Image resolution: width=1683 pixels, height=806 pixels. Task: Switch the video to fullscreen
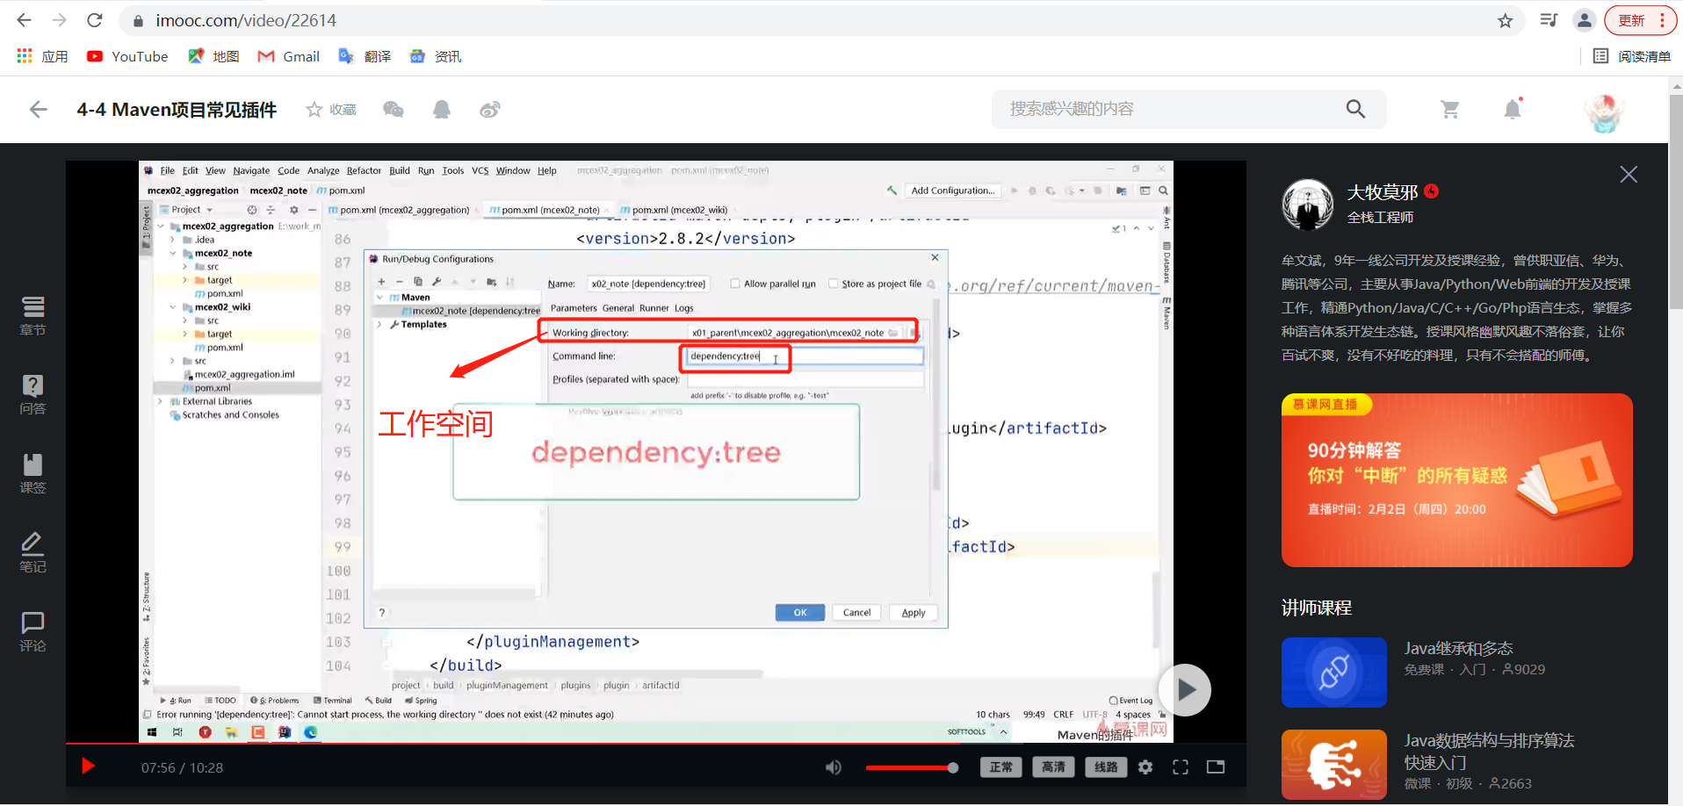(x=1181, y=767)
